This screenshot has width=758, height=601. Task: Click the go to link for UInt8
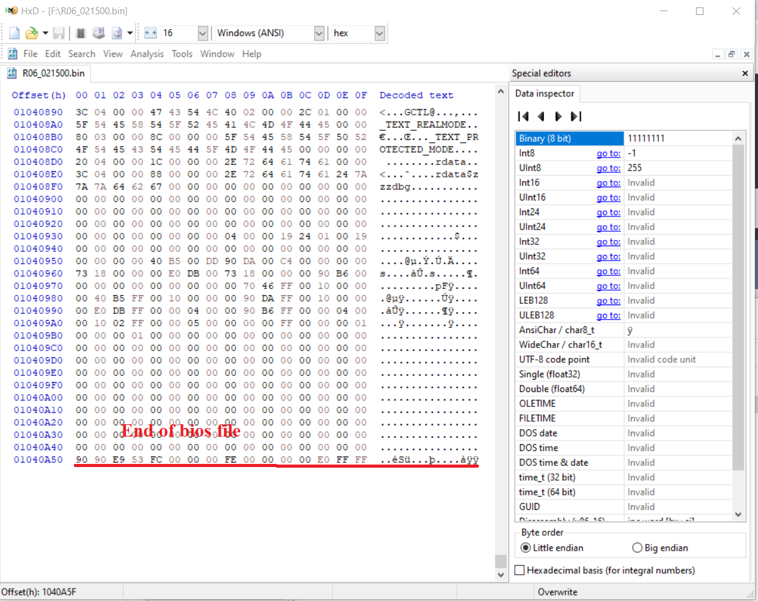tap(608, 168)
